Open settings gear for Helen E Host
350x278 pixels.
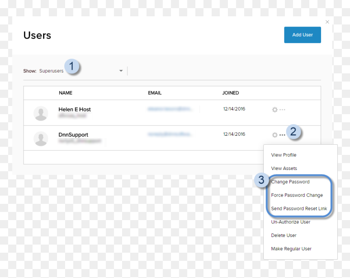point(275,110)
